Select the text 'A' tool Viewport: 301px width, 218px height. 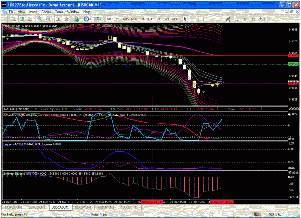[245, 19]
